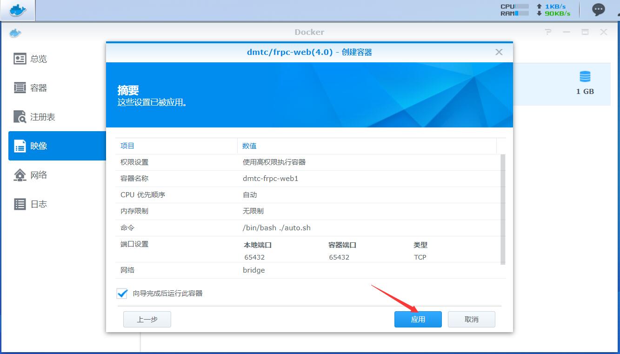Minimize the Docker window
Viewport: 620px width, 354px height.
pos(567,32)
